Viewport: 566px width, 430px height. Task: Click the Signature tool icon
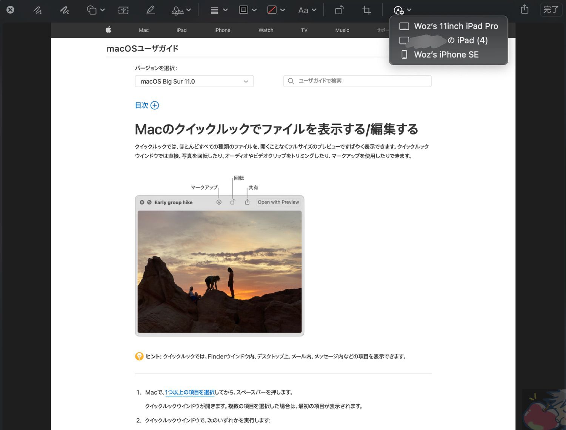(178, 11)
